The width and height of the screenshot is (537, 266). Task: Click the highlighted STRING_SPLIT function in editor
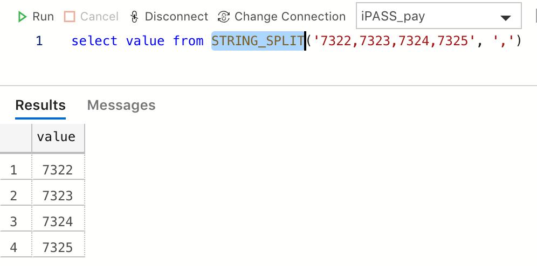tap(258, 41)
